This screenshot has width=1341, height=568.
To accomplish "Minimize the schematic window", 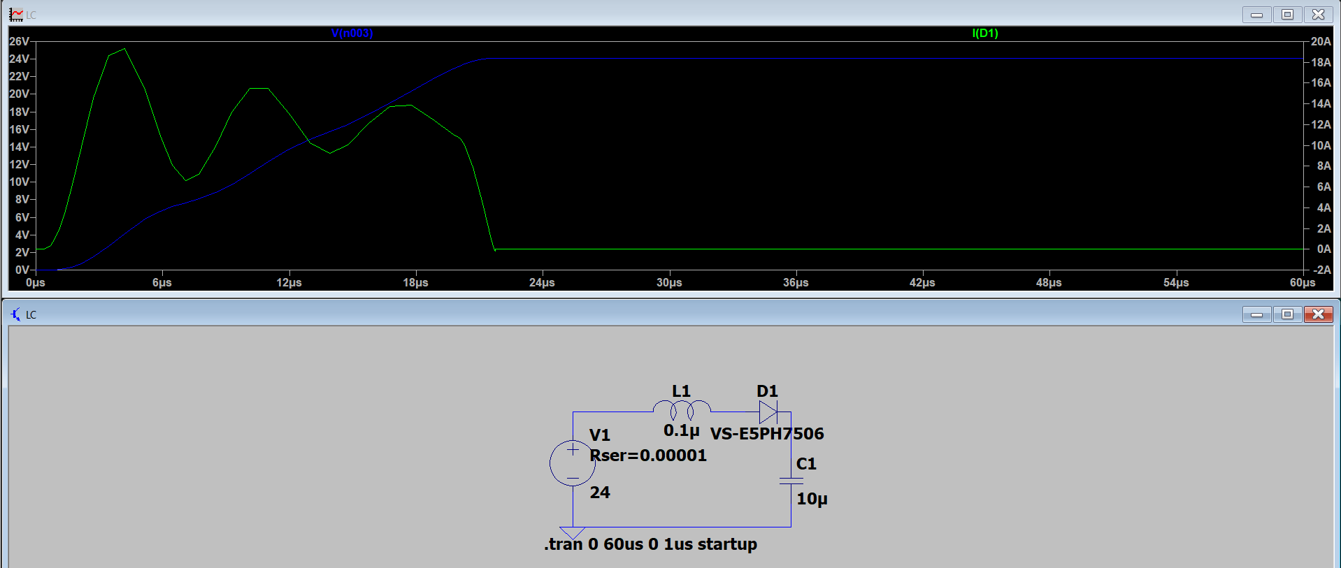I will [1256, 314].
